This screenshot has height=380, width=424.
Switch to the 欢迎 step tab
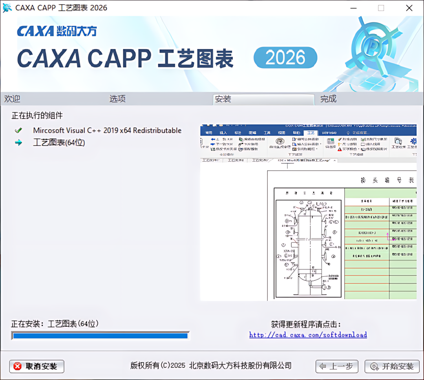[x=12, y=99]
